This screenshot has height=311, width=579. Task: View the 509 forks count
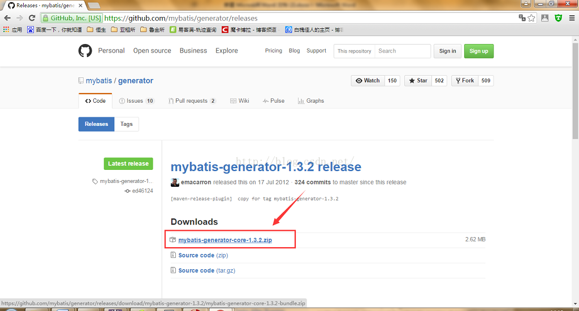(x=486, y=81)
